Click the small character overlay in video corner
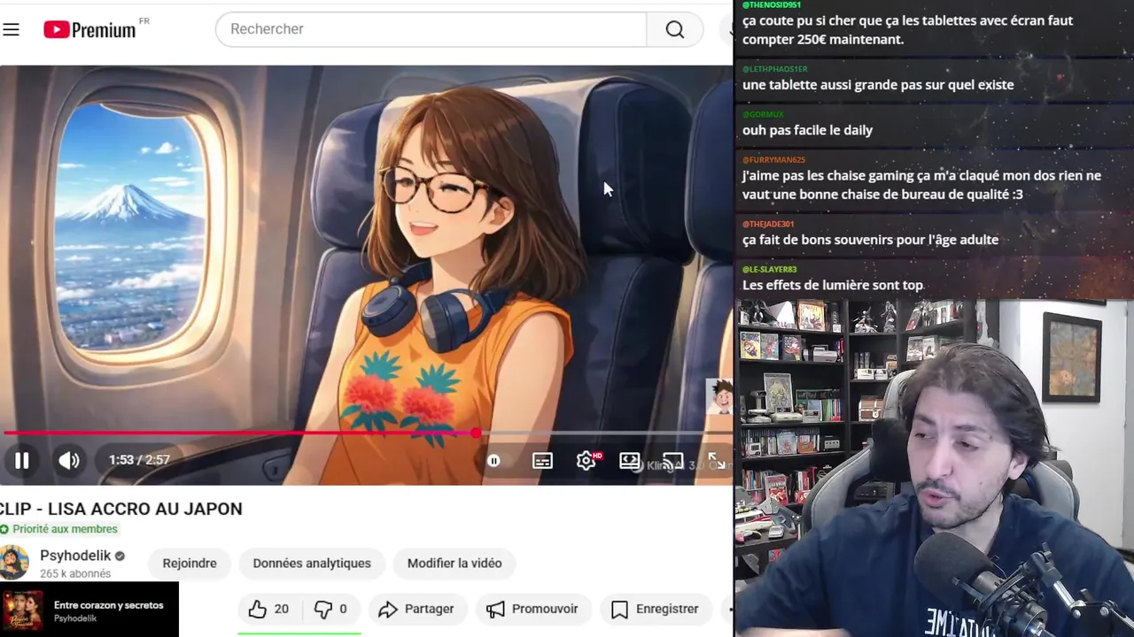The width and height of the screenshot is (1134, 637). 718,397
